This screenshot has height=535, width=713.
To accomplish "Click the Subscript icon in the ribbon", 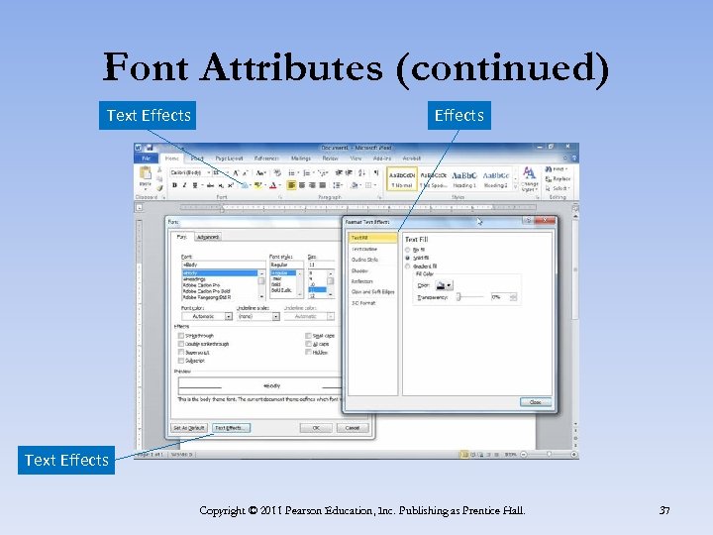I will pyautogui.click(x=221, y=185).
